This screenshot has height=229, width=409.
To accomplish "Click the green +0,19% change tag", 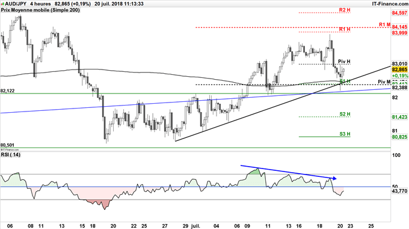I will [399, 76].
